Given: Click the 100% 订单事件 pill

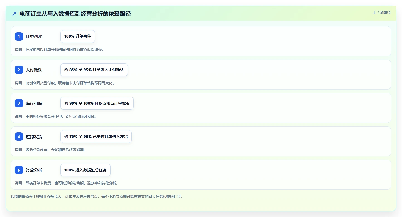Looking at the screenshot, I should pyautogui.click(x=78, y=36).
